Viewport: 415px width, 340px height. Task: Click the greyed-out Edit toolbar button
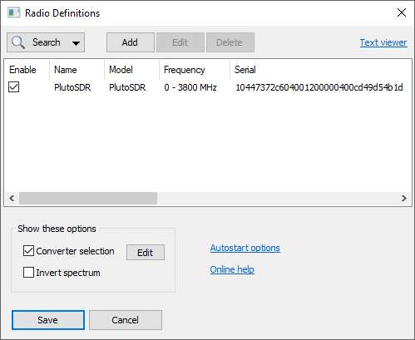pyautogui.click(x=180, y=42)
